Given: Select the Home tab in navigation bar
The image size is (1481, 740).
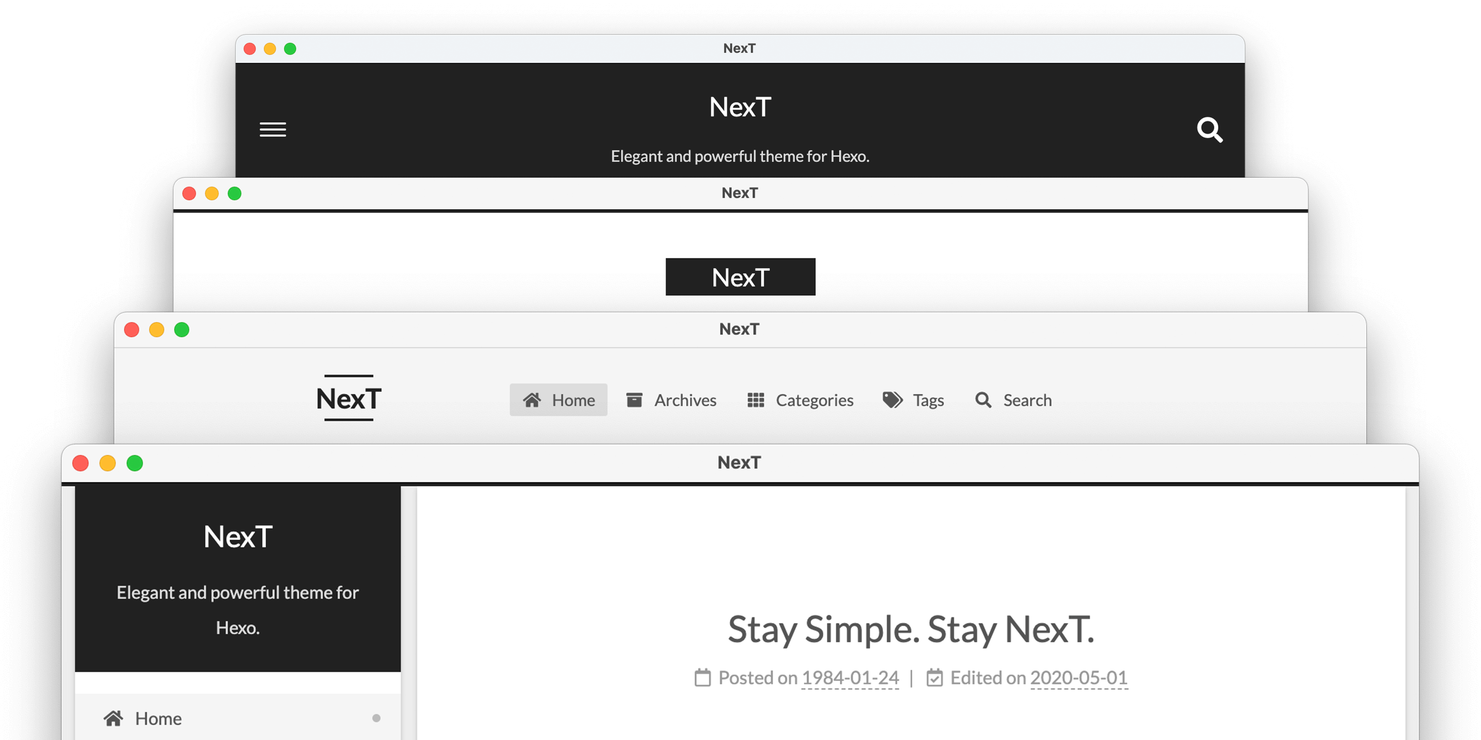Looking at the screenshot, I should pyautogui.click(x=557, y=399).
